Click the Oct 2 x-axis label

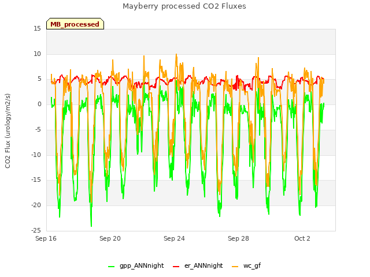302,238
